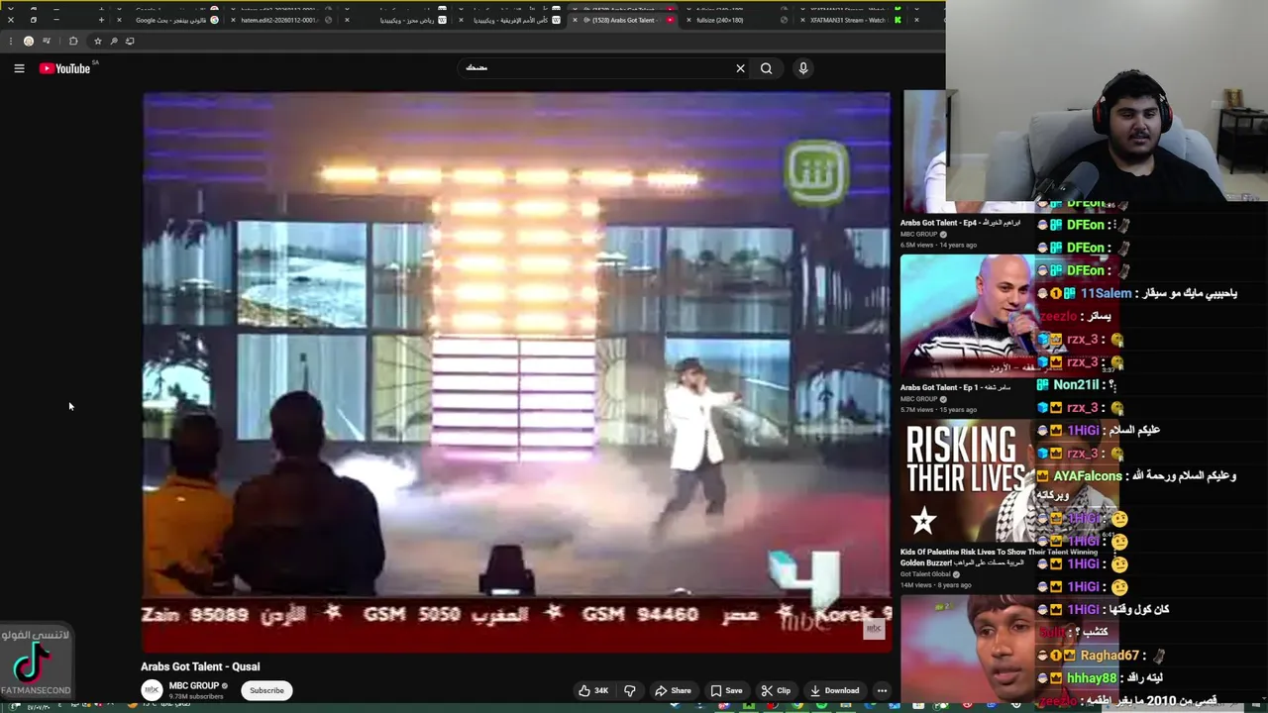The image size is (1268, 713).
Task: Bookmark this page with the star icon
Action: 97,41
